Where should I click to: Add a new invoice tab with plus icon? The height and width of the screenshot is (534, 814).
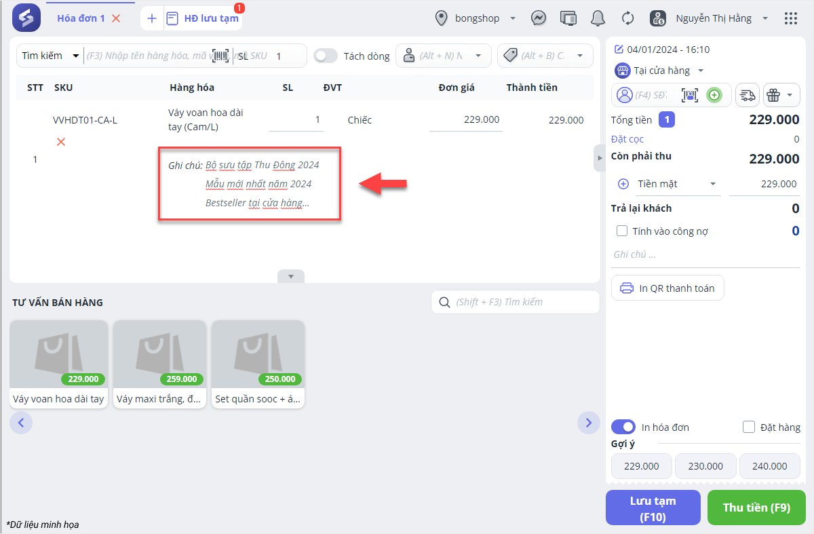[x=152, y=18]
